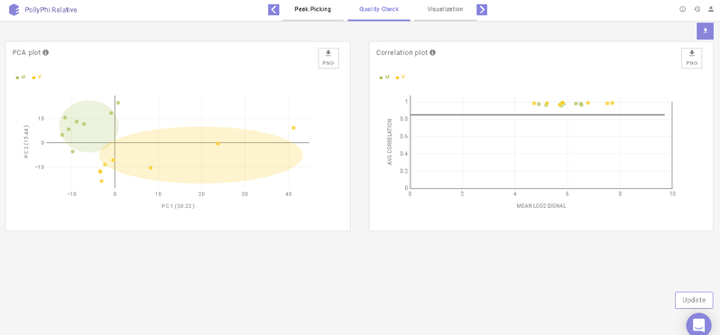Click the Update button
720x335 pixels.
694,300
